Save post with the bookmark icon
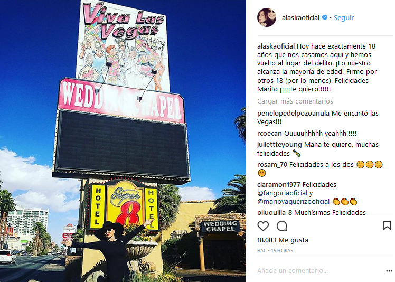The image size is (395, 282). tap(387, 225)
